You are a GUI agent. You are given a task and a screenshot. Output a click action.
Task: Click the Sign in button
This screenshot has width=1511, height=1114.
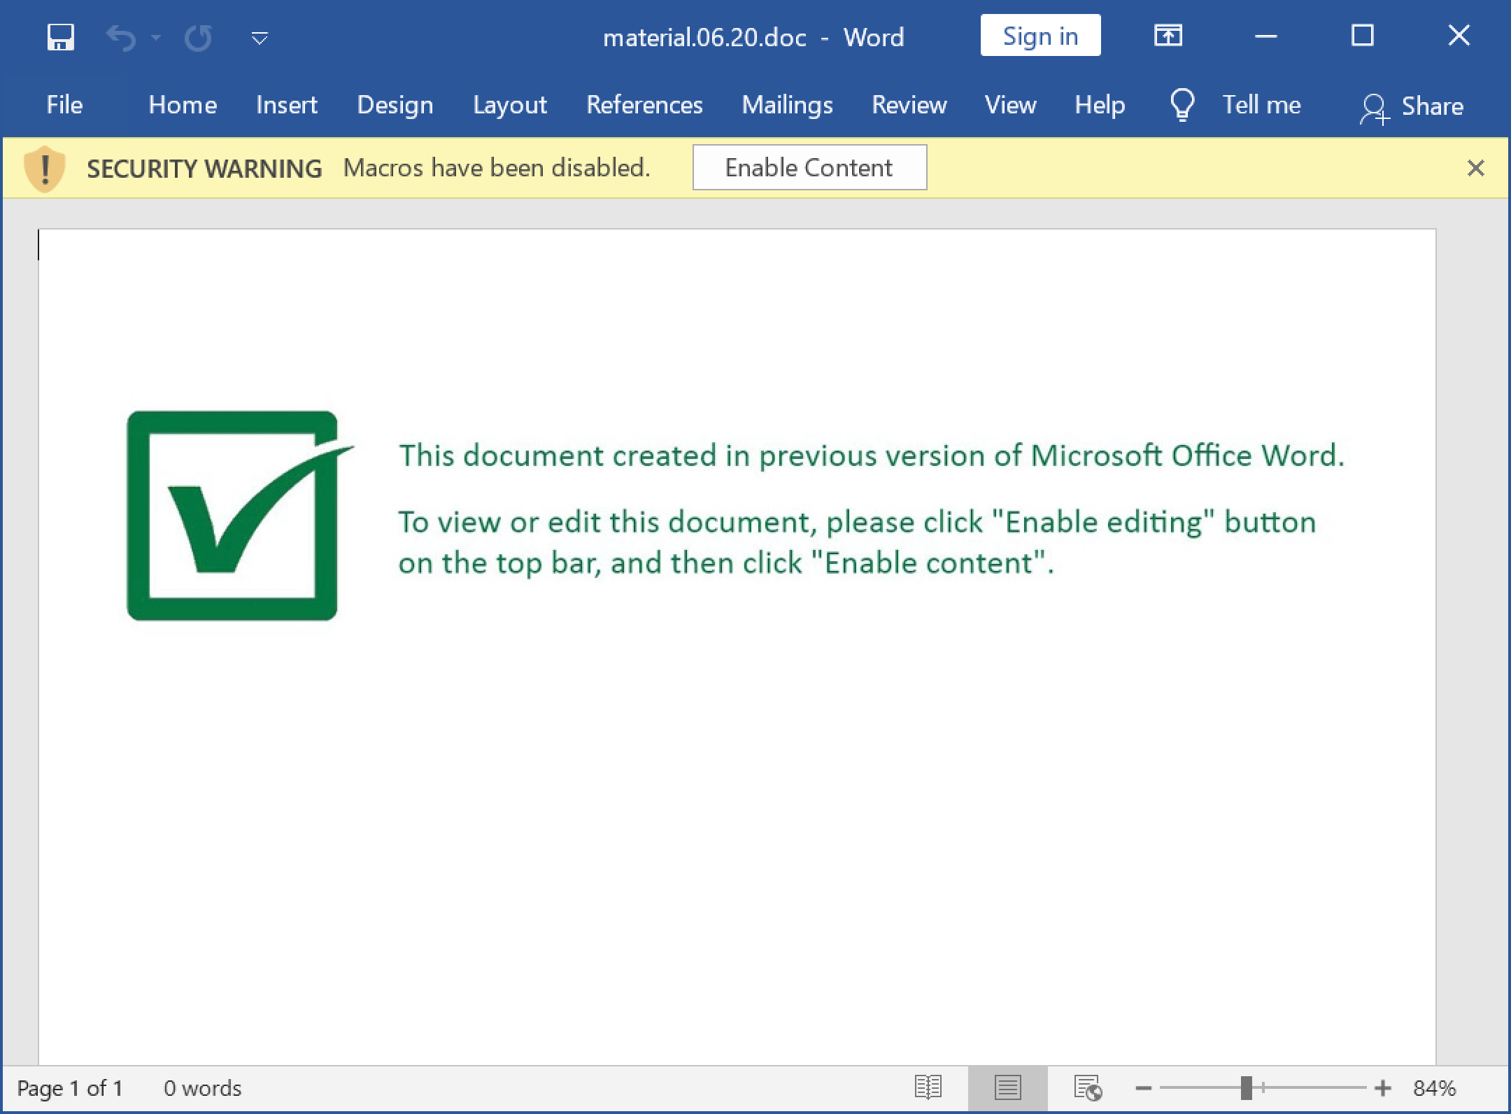(x=1041, y=35)
